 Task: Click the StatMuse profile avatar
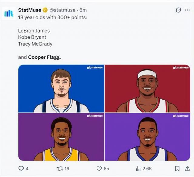(x=8, y=13)
